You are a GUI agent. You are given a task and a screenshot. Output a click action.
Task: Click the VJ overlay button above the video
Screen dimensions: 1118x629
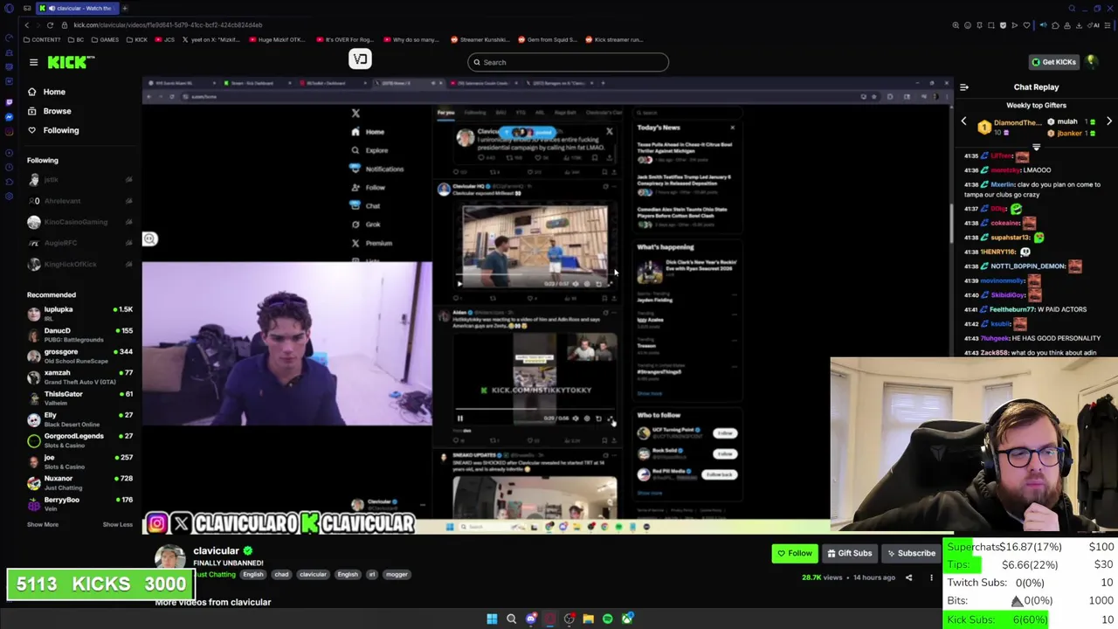[360, 59]
